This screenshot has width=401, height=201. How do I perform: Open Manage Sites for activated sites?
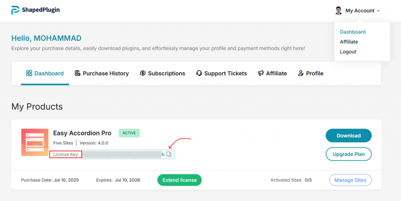(350, 180)
